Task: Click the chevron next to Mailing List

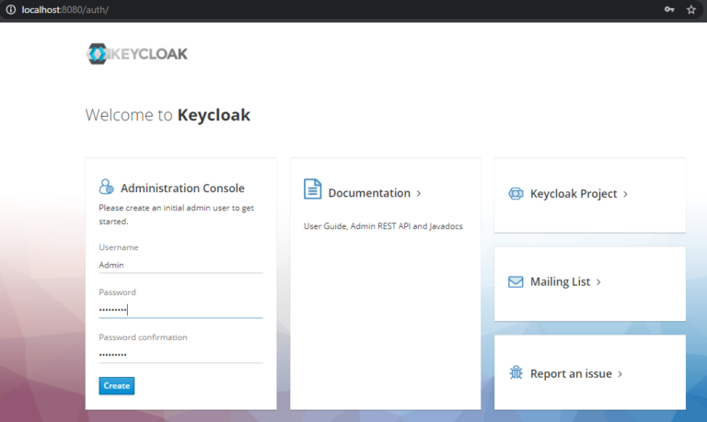Action: click(x=598, y=282)
